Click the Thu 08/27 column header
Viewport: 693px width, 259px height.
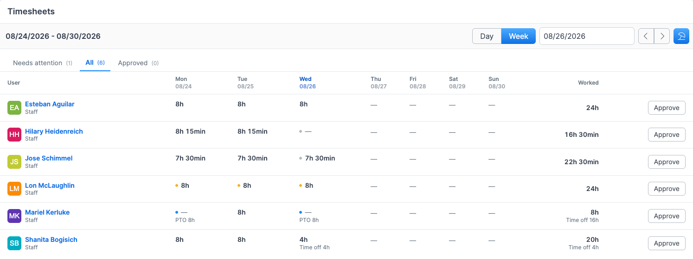click(379, 83)
